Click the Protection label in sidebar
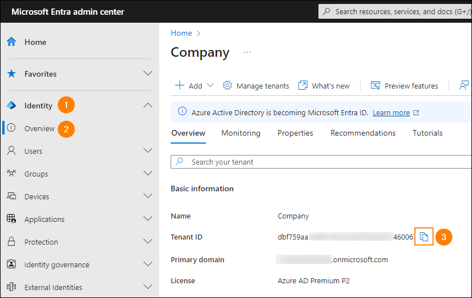The width and height of the screenshot is (472, 298). (x=41, y=242)
